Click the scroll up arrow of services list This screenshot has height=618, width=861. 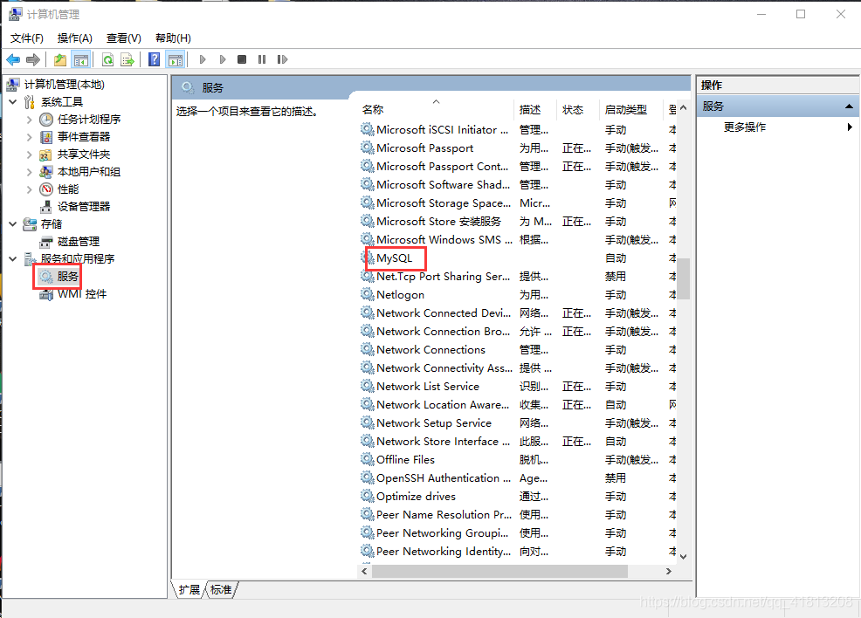tap(683, 108)
